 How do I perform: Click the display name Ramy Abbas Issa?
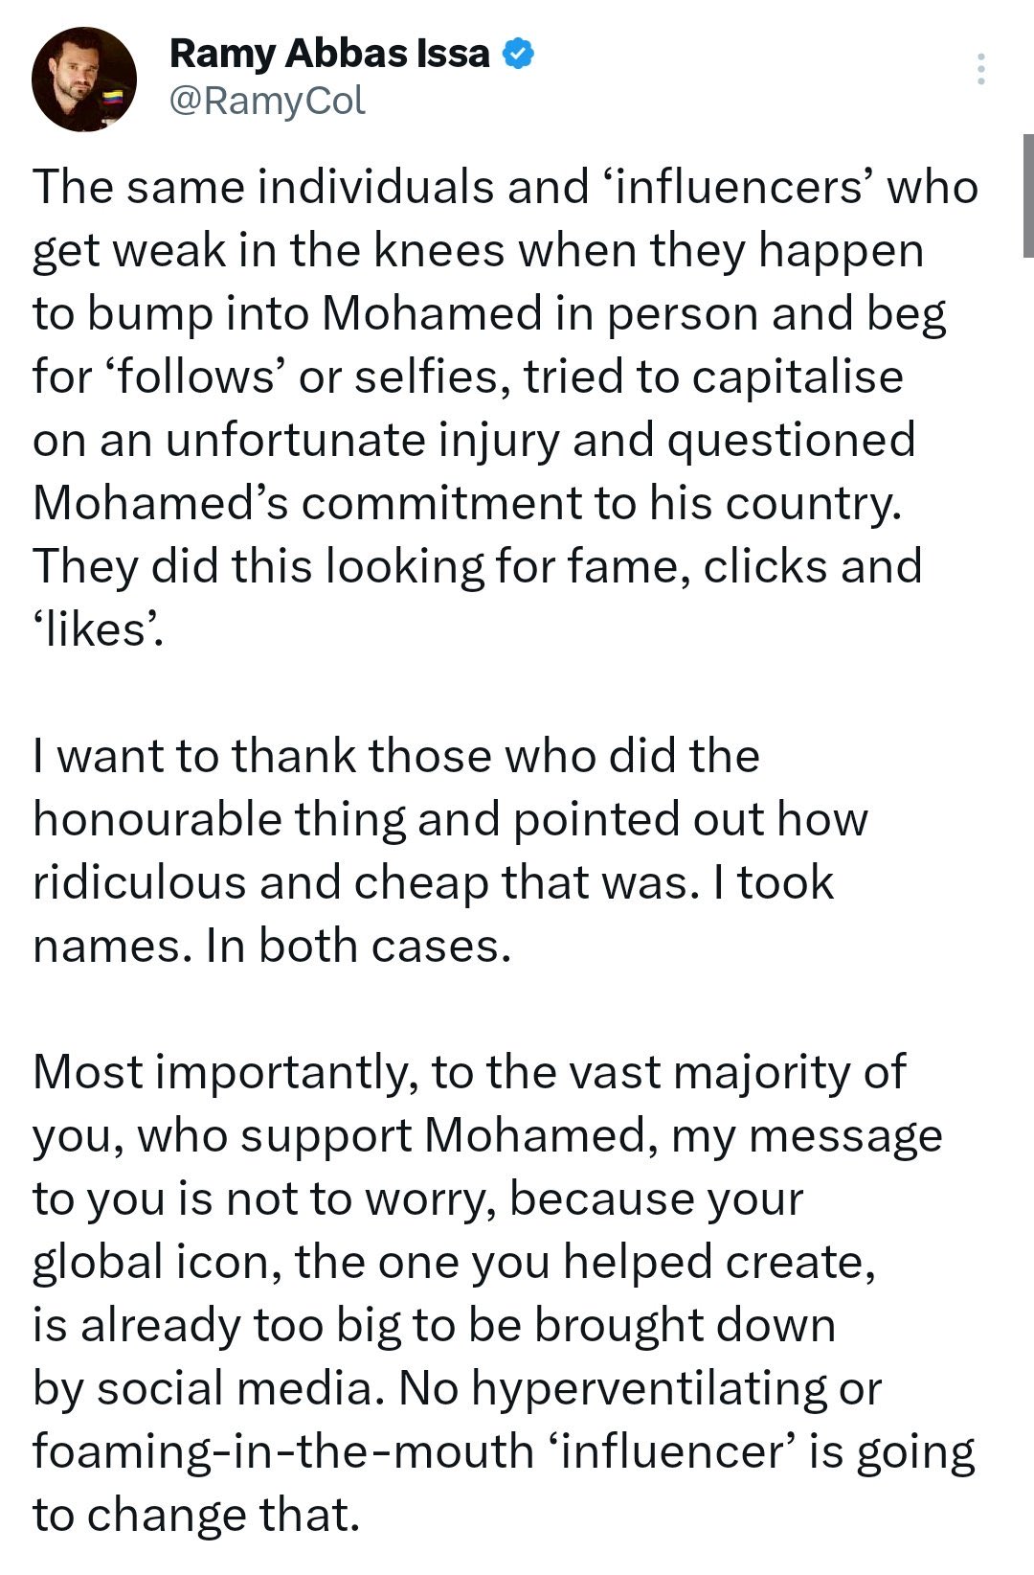[329, 54]
